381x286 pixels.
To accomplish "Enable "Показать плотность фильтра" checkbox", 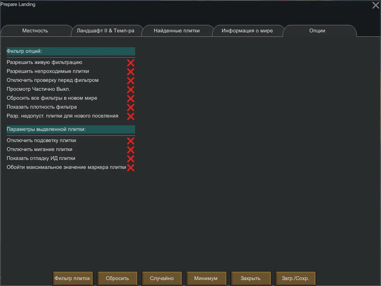I will (130, 107).
